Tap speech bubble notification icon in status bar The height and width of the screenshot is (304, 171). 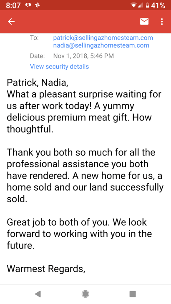[x=28, y=5]
